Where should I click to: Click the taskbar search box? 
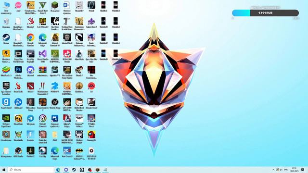pyautogui.click(x=31, y=170)
